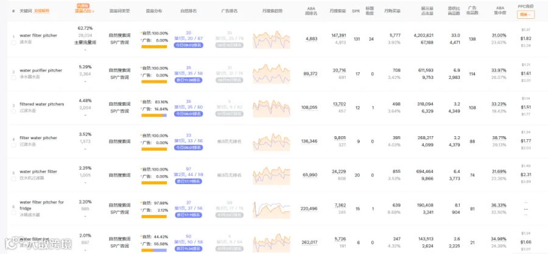
Task: Click traffic distribution bar of filtered water pitchers
Action: tap(154, 115)
